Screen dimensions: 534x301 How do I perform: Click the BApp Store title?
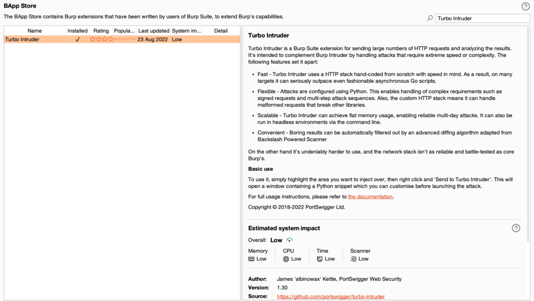point(20,6)
